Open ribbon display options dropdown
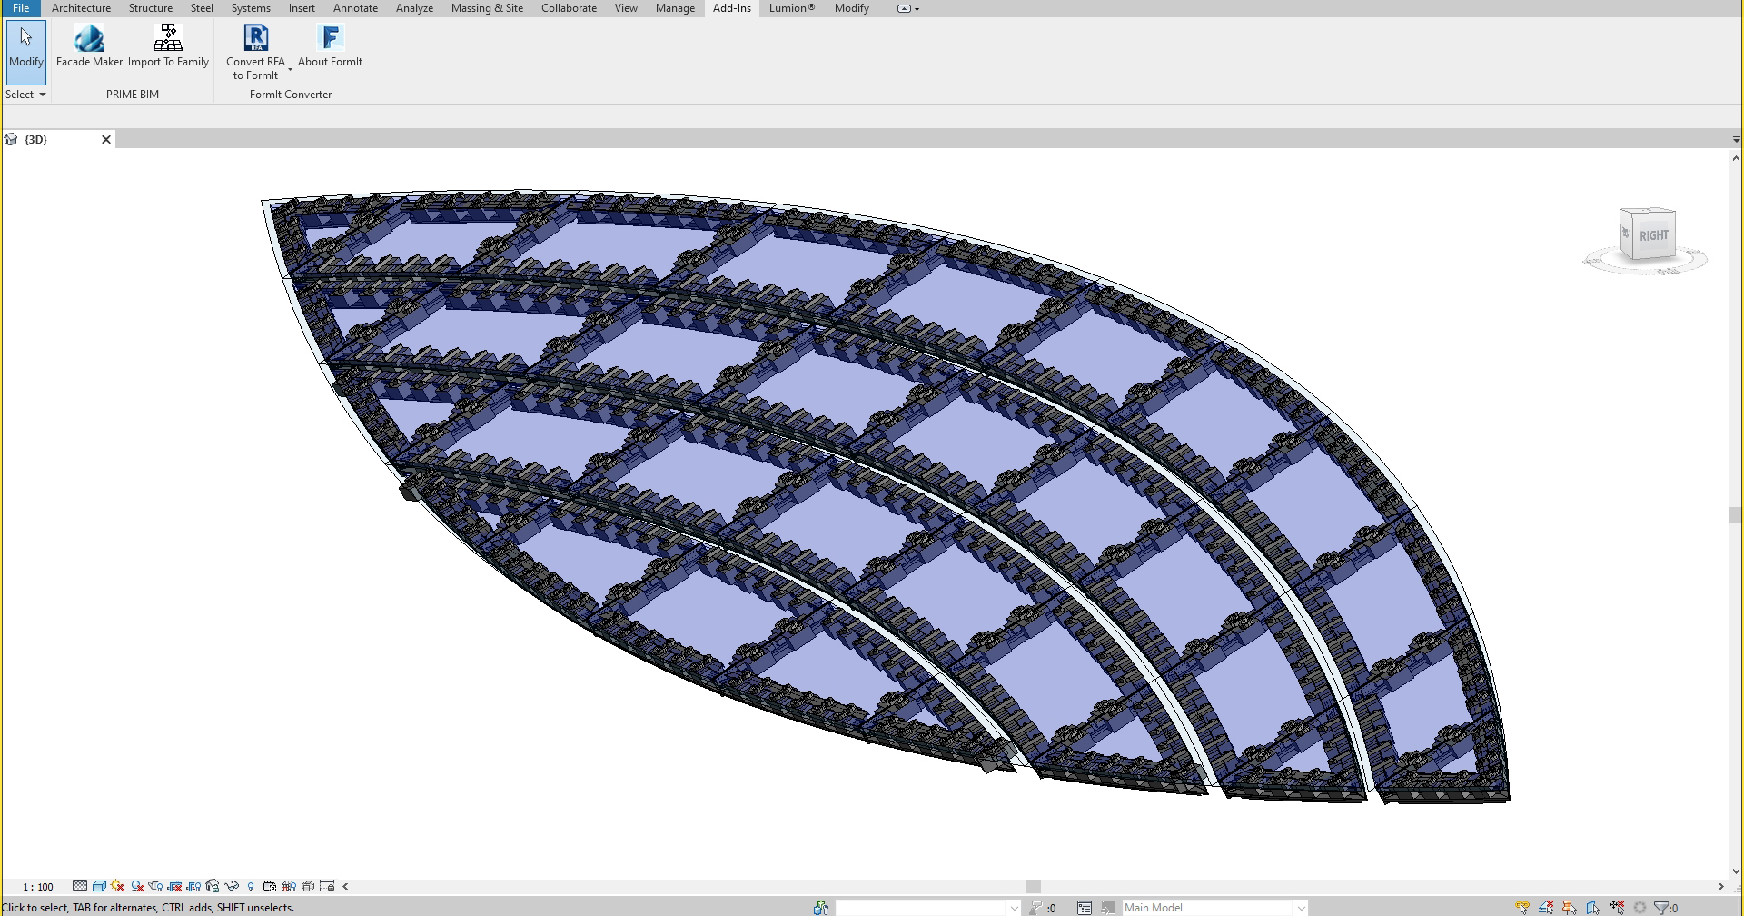This screenshot has width=1744, height=916. point(908,8)
